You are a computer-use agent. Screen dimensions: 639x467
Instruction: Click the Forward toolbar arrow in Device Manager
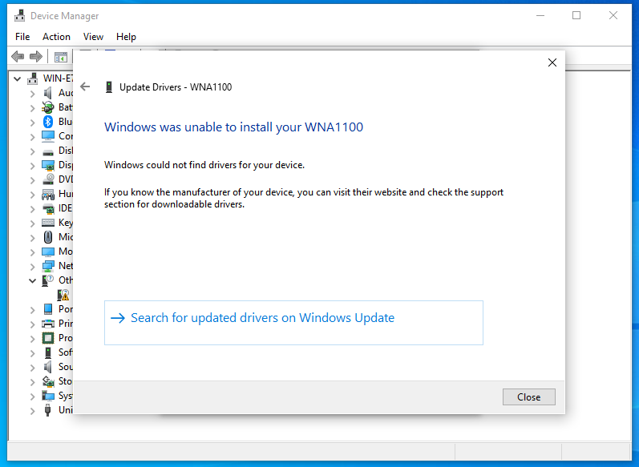click(x=36, y=57)
